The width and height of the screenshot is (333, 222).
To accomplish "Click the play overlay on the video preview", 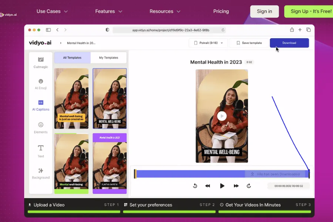I will [222, 116].
